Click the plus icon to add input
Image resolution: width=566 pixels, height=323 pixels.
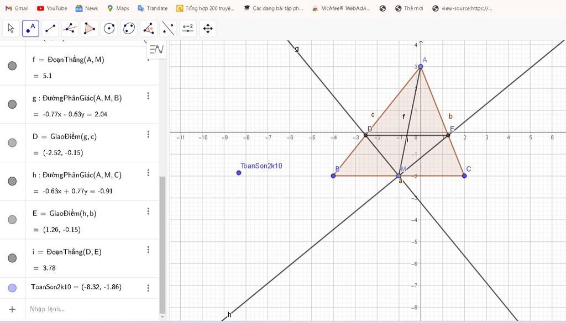pos(12,309)
